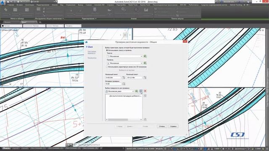Open the BIM 360 ribbon tab
The image size is (269, 151).
183,5
